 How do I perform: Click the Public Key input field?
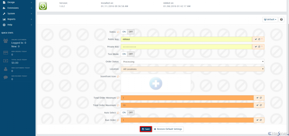[186, 39]
